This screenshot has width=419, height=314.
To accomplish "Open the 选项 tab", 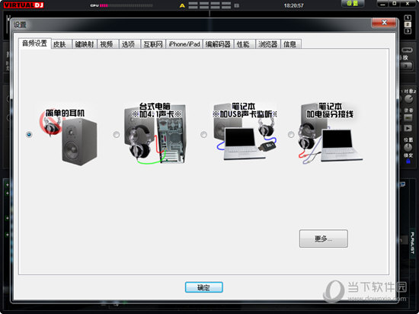I will (130, 44).
